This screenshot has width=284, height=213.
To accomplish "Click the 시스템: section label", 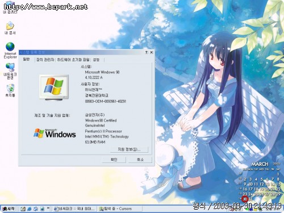I will [86, 66].
